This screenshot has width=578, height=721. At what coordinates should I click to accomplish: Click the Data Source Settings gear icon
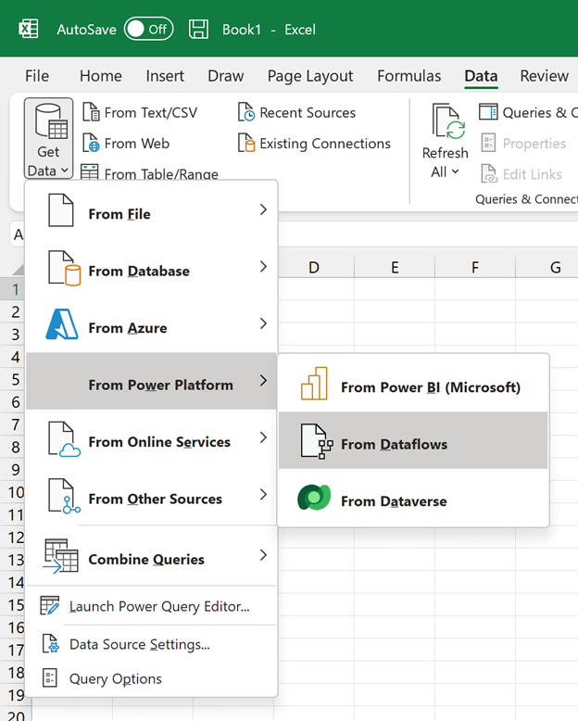tap(50, 644)
